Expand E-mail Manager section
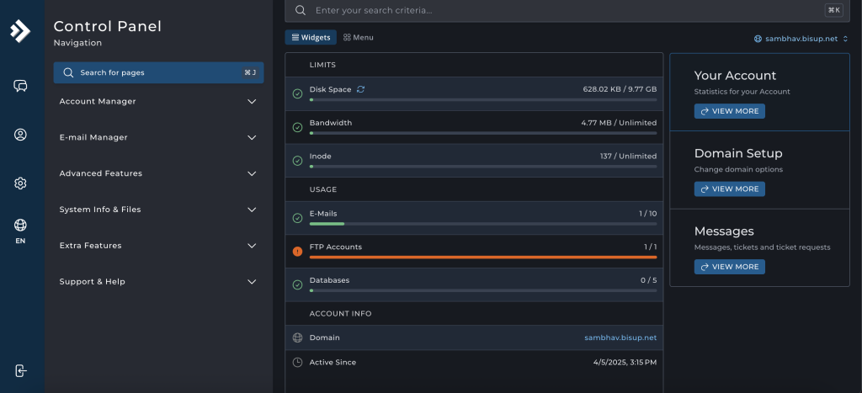 pyautogui.click(x=158, y=138)
